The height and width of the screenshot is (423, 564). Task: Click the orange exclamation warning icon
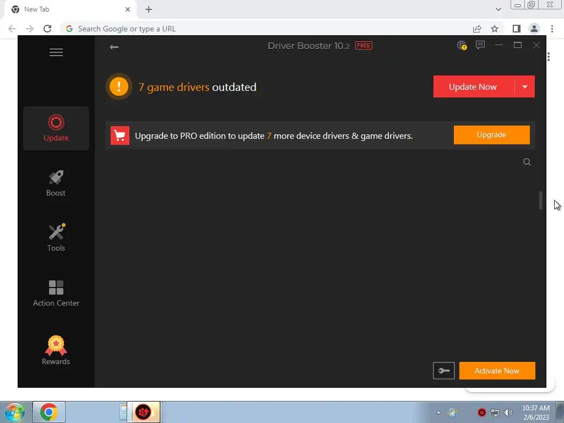pyautogui.click(x=119, y=86)
